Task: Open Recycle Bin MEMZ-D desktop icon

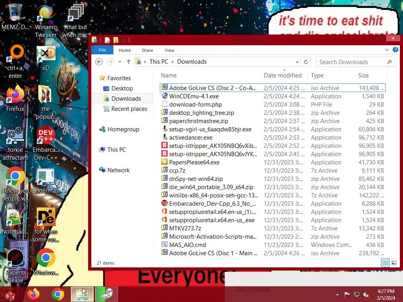Action: click(15, 17)
